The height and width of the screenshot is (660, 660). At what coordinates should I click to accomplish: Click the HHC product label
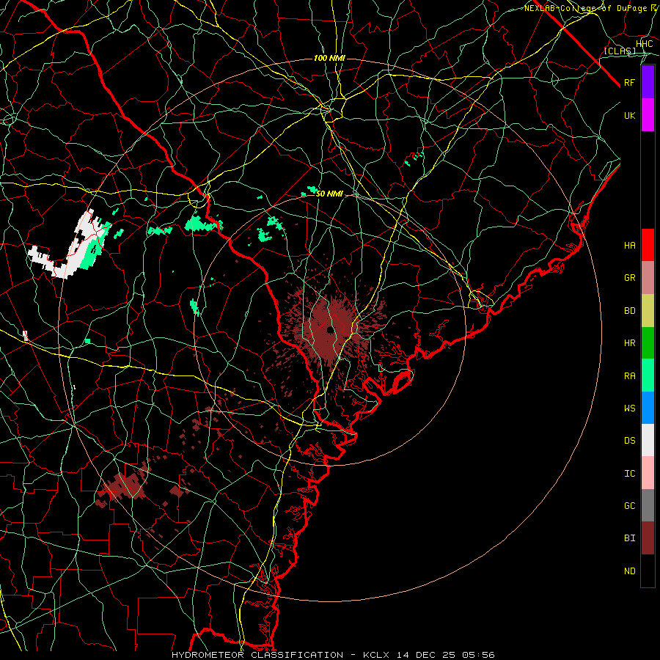[x=644, y=44]
